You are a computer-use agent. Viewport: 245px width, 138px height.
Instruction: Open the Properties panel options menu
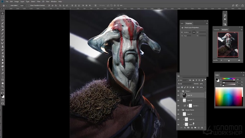pos(207,23)
